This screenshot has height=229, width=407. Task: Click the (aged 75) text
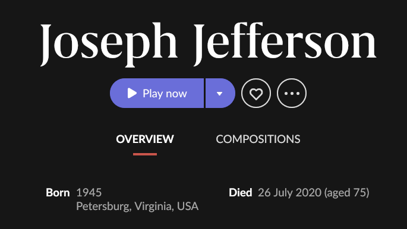346,193
